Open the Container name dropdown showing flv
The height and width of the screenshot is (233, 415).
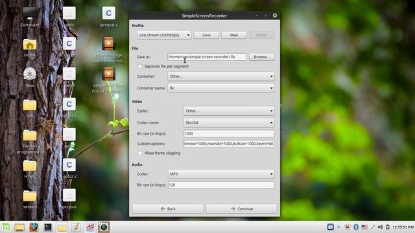click(x=220, y=88)
